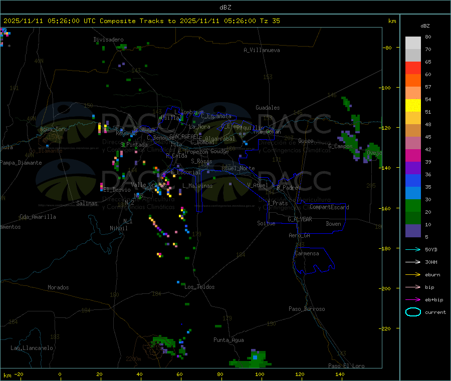The width and height of the screenshot is (451, 381).
Task: Click the cyan 50YD arrow icon
Action: pos(413,249)
